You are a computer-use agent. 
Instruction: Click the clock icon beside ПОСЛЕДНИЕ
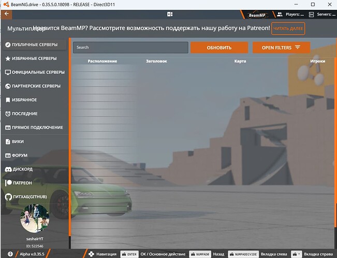pos(8,114)
